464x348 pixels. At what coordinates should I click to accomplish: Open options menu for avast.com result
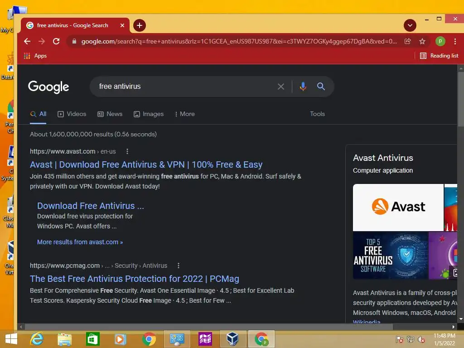[x=127, y=151]
